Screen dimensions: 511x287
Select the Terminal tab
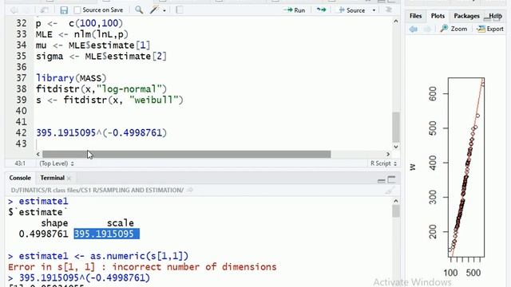coord(52,178)
